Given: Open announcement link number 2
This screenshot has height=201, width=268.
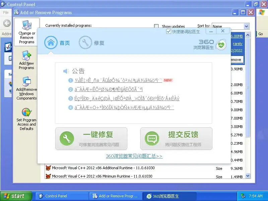Looking at the screenshot, I should 109,89.
